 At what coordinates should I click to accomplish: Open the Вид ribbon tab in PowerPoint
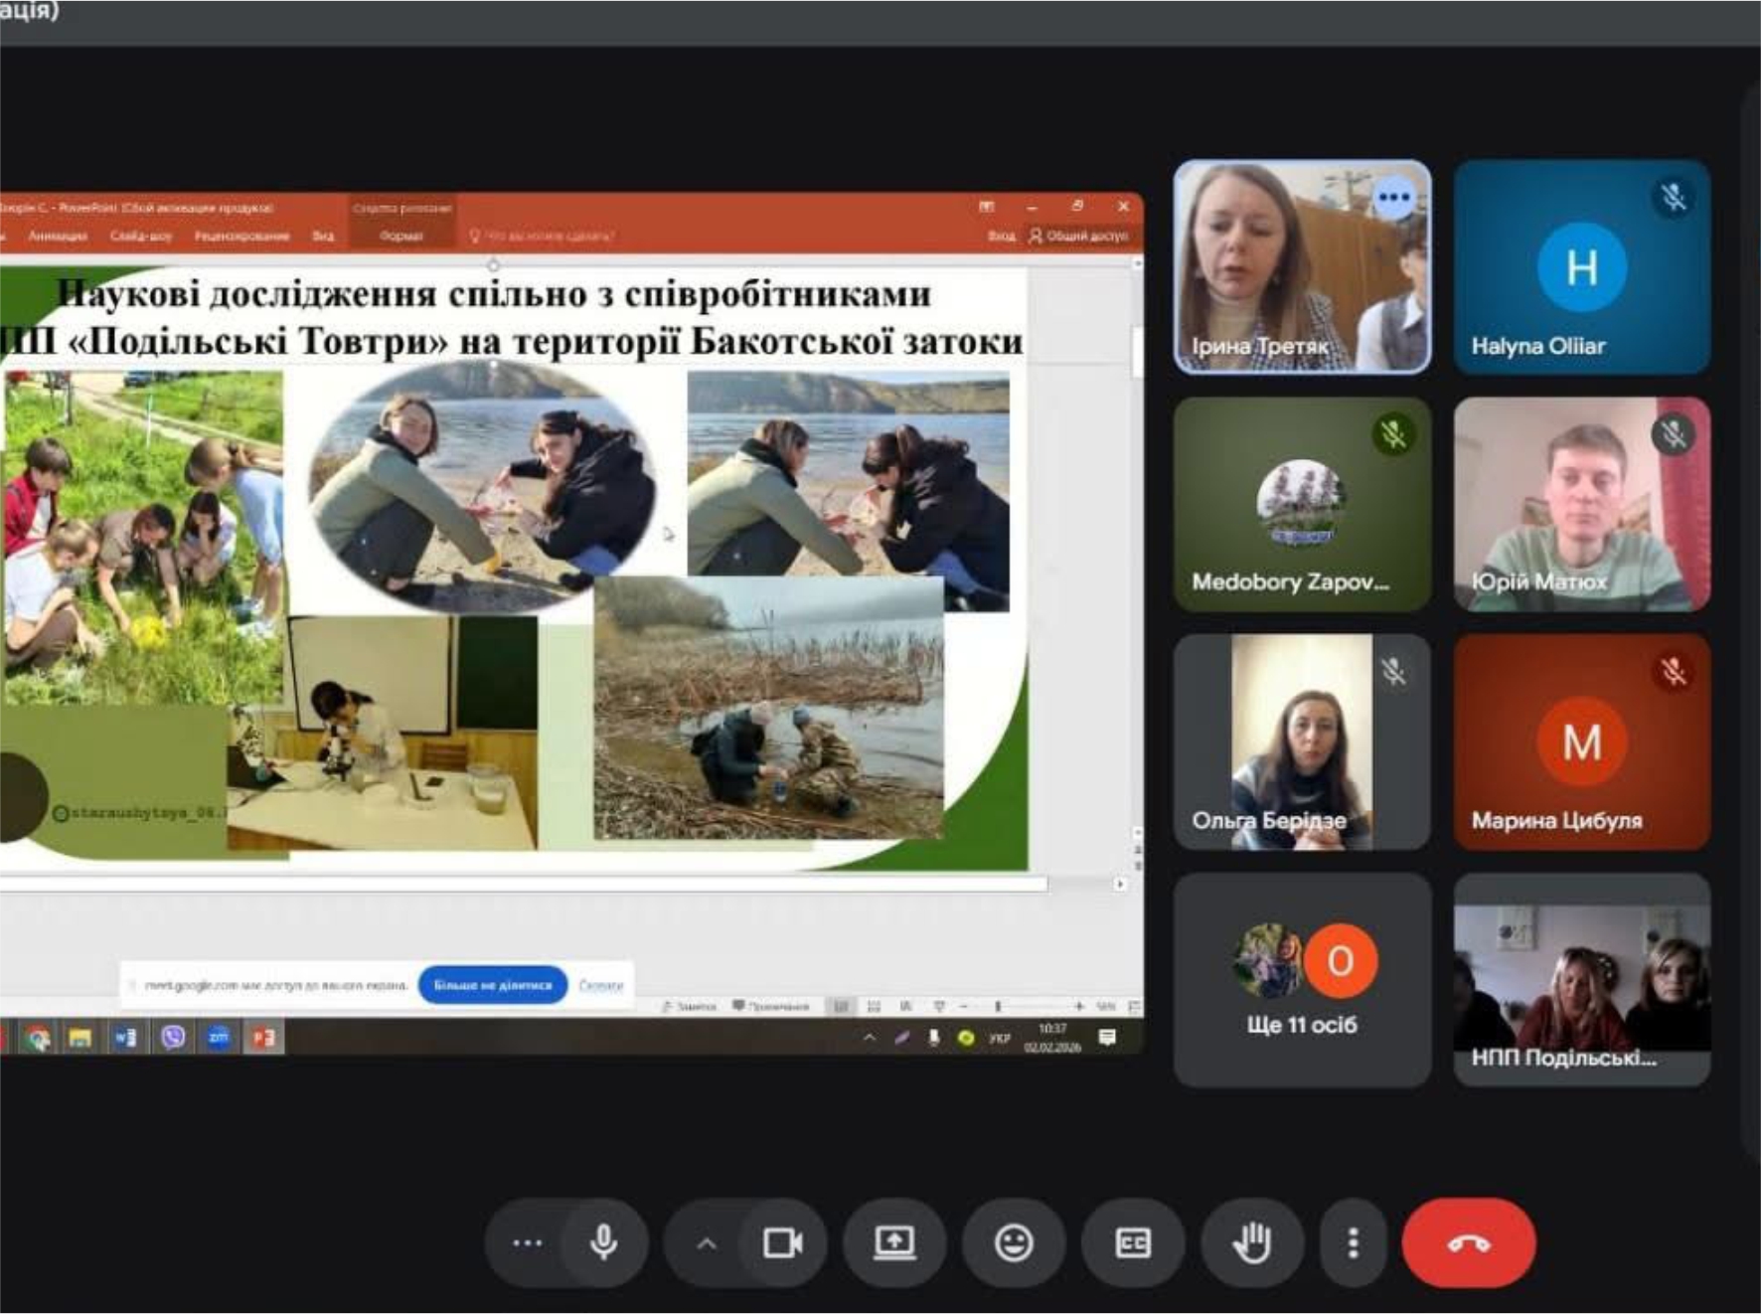tap(323, 237)
